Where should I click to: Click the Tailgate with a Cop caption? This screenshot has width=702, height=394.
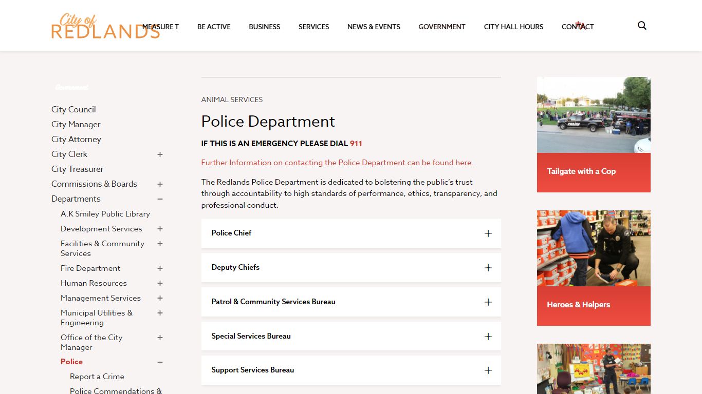click(581, 171)
